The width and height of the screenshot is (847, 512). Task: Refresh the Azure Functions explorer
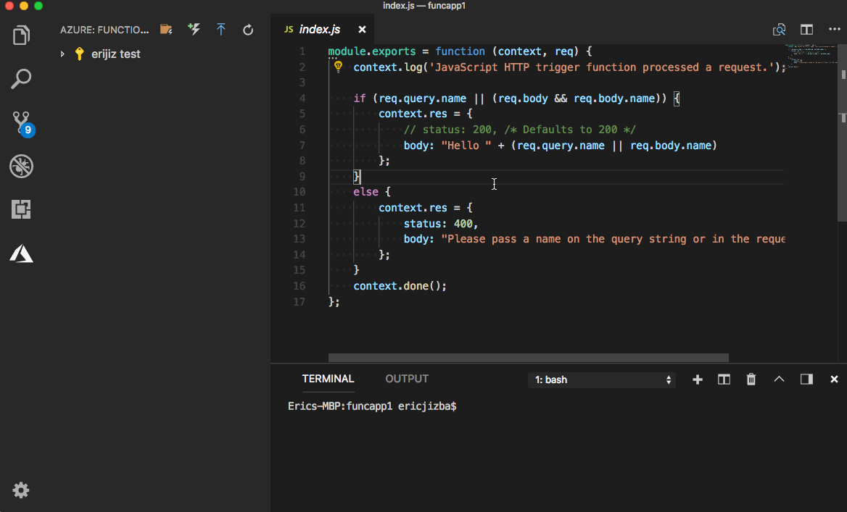coord(247,29)
